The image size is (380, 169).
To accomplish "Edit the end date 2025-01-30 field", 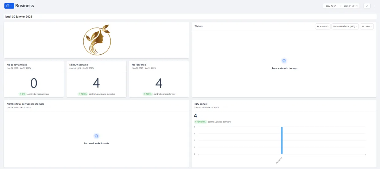I will pos(349,6).
